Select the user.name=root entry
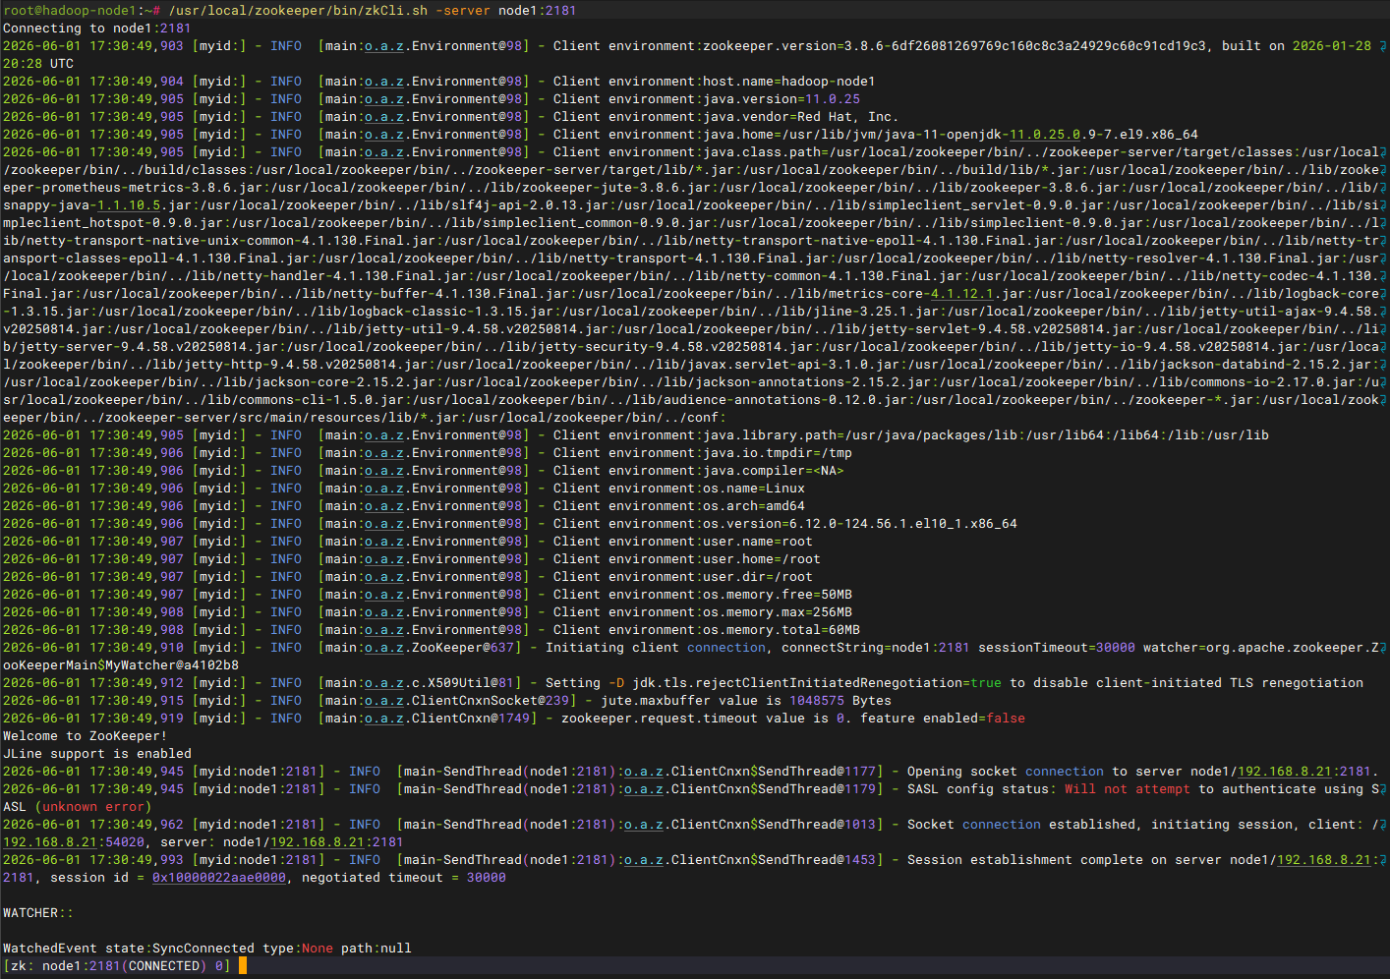Screen dimensions: 1390x979 click(758, 542)
